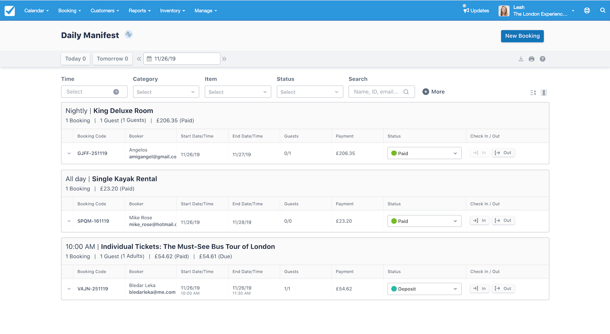
Task: Open the help question mark icon
Action: [x=543, y=59]
